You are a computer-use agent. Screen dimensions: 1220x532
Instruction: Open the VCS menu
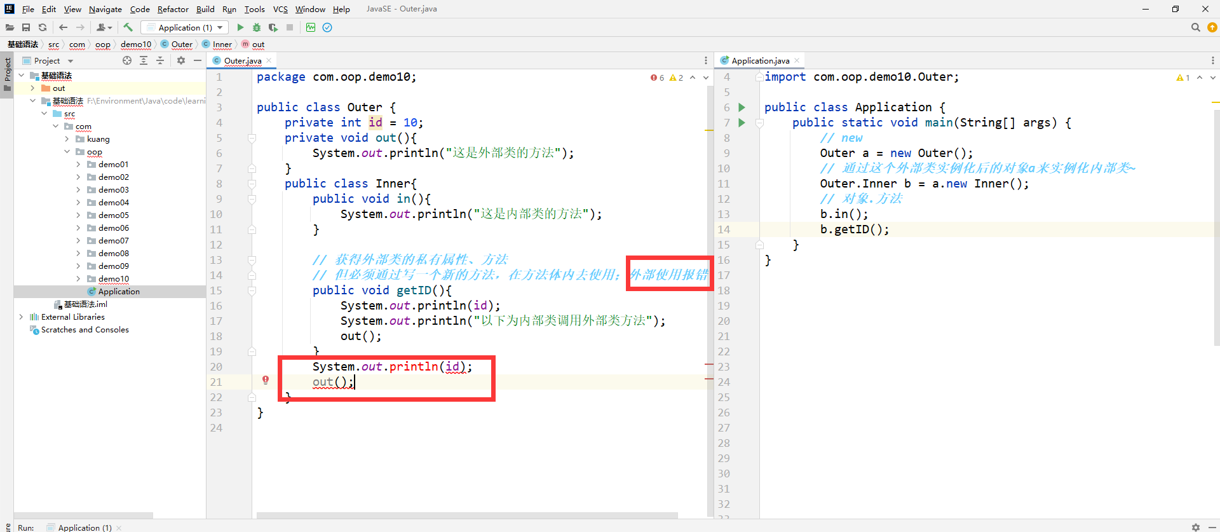(x=280, y=9)
